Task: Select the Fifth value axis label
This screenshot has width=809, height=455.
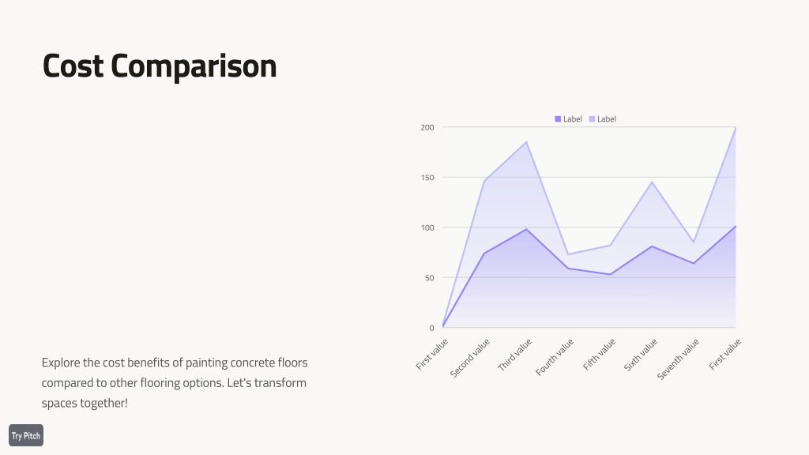Action: pyautogui.click(x=599, y=355)
